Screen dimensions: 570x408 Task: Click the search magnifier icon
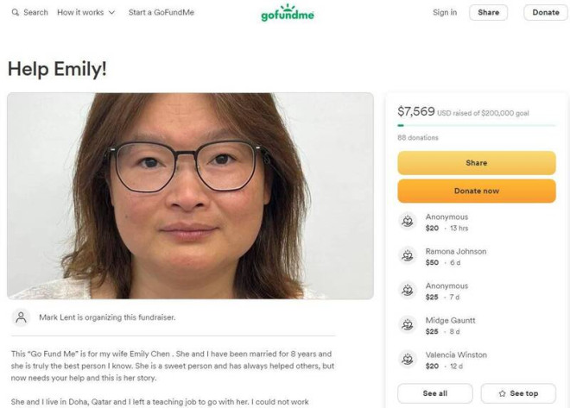[15, 13]
